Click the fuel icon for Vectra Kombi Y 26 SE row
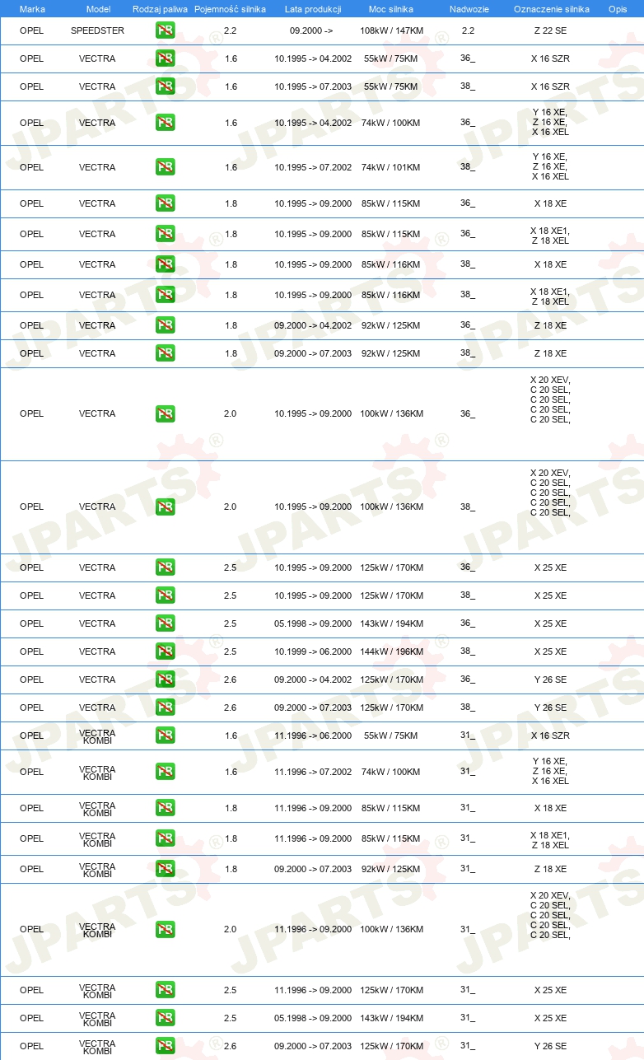The height and width of the screenshot is (1060, 644). click(165, 1046)
